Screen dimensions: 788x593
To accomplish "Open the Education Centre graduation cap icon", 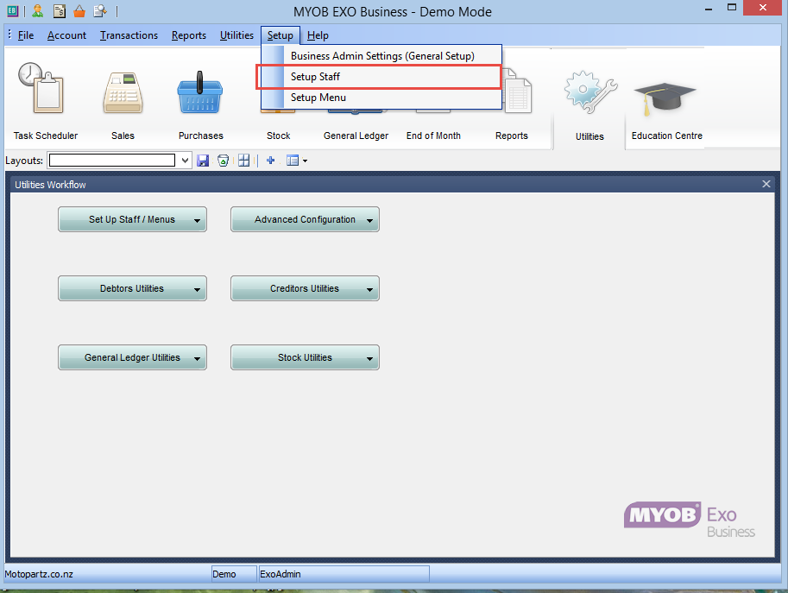I will [665, 98].
